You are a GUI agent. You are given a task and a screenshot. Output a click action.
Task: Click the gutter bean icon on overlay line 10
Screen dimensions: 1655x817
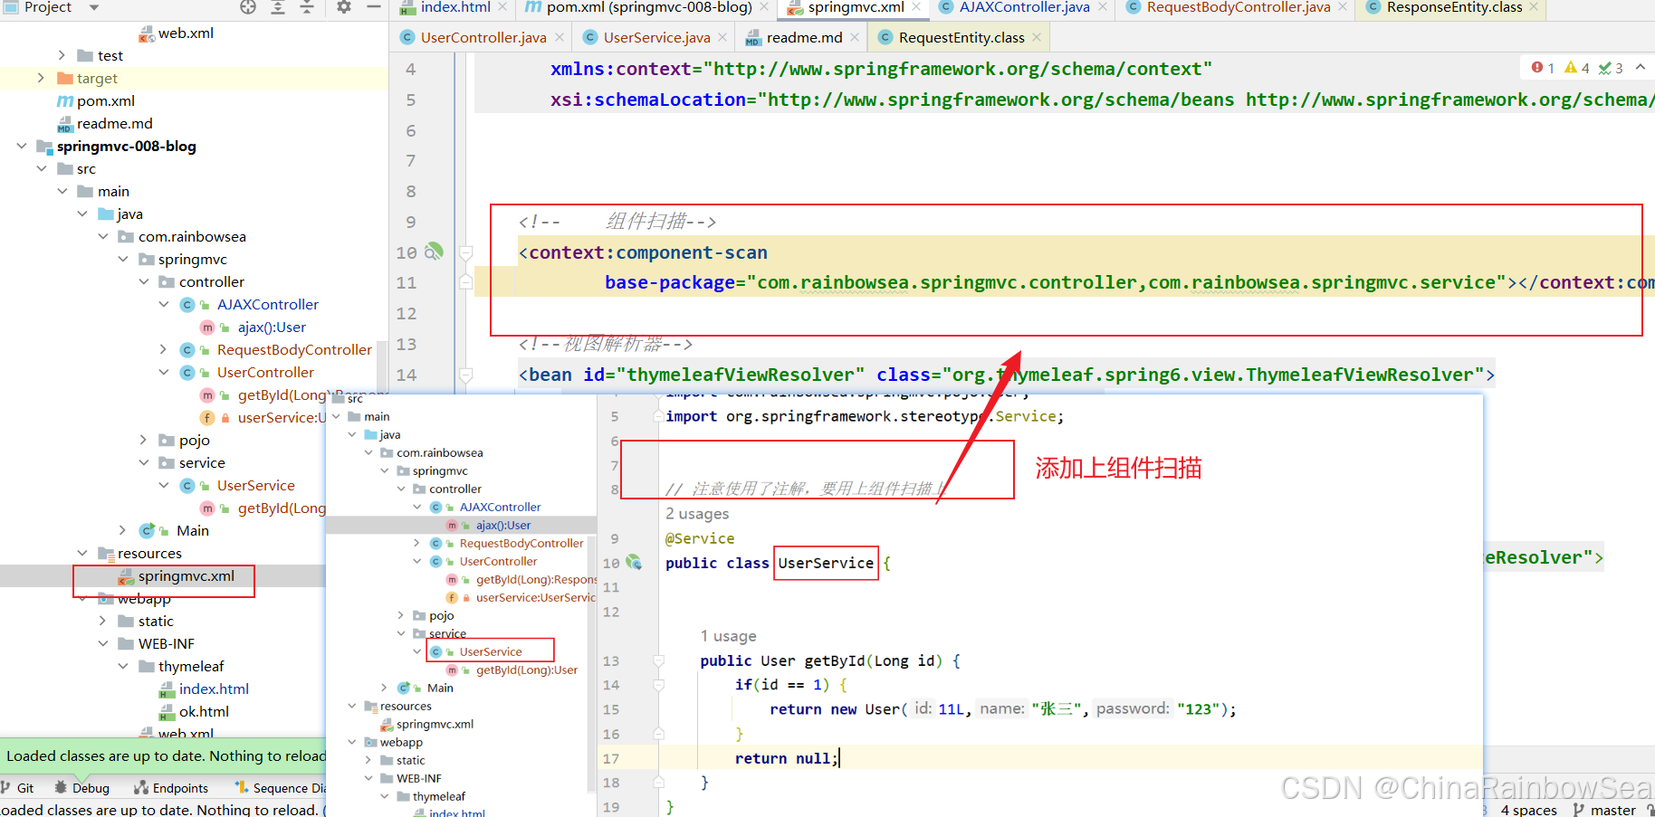point(634,562)
